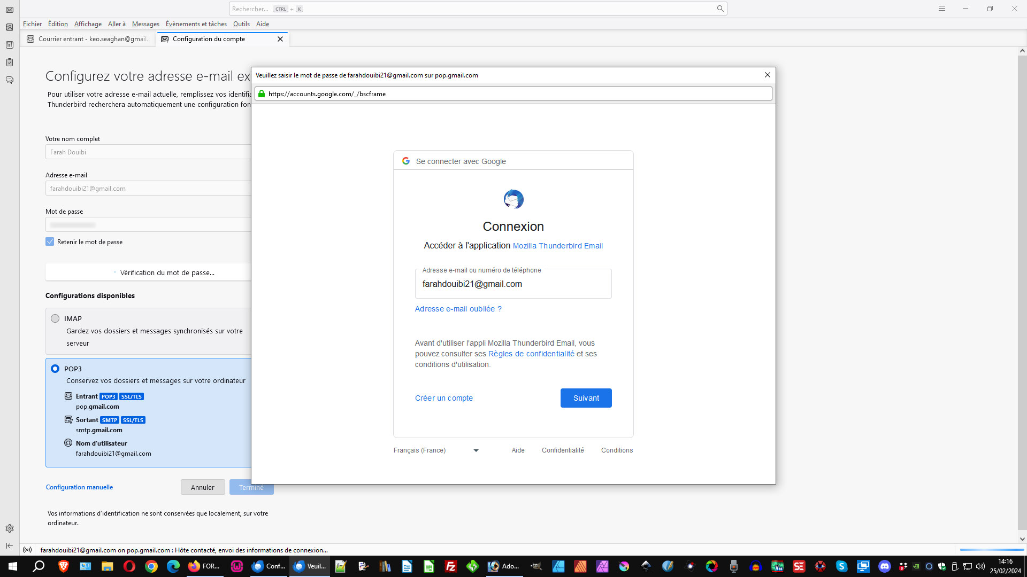Screen dimensions: 1027x577
Task: Open Skype from taskbar
Action: [x=841, y=566]
